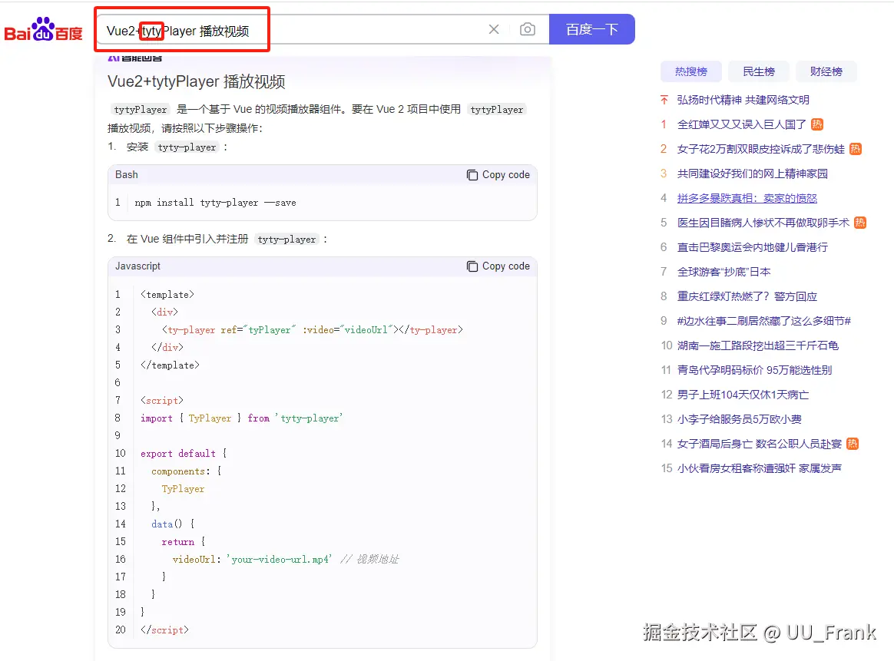
Task: Click the pinned top arrow icon beside 弘扬时代精神
Action: [x=664, y=100]
